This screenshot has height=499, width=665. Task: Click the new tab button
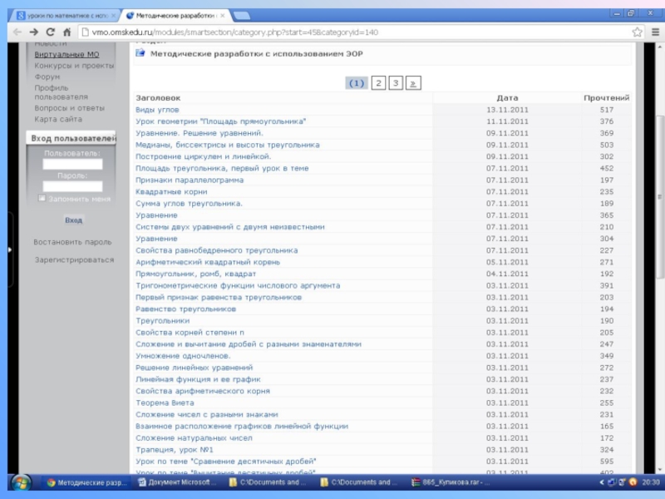click(x=242, y=15)
